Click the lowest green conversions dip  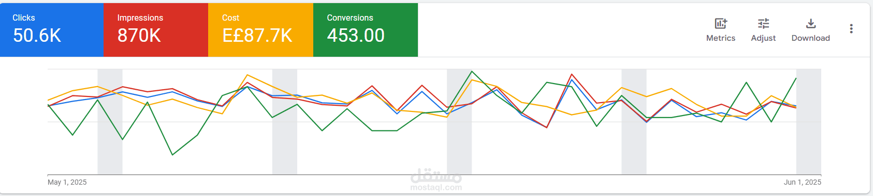[x=172, y=155]
